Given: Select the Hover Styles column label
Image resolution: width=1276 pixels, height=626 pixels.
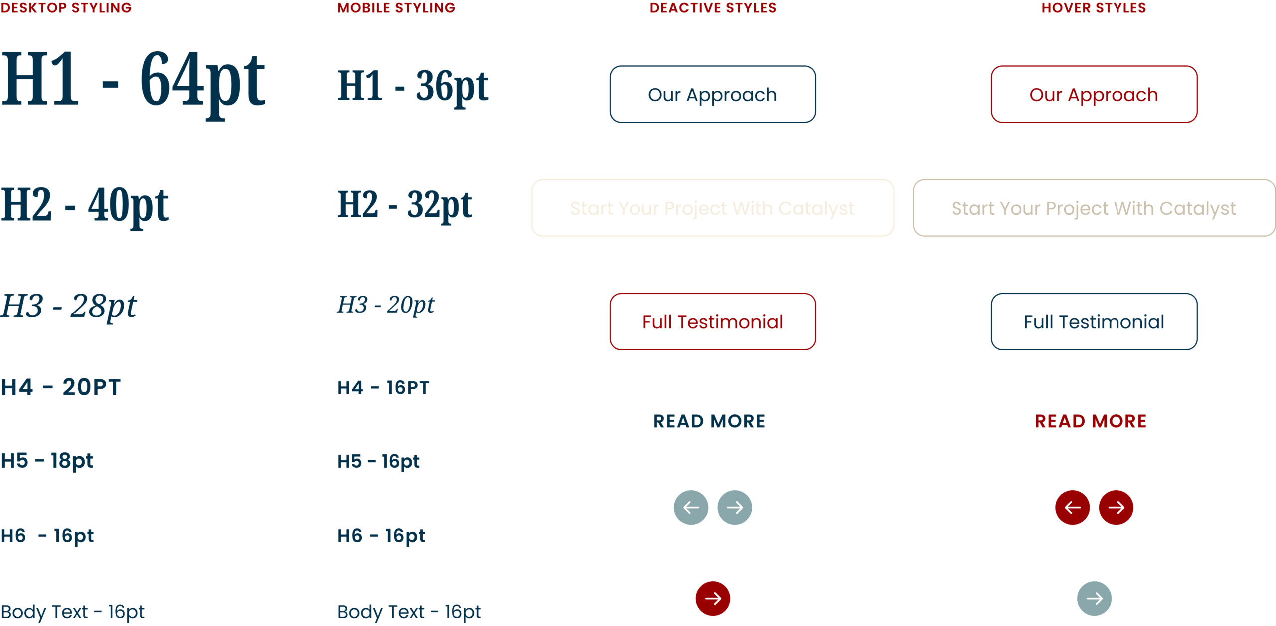Looking at the screenshot, I should [x=1094, y=8].
